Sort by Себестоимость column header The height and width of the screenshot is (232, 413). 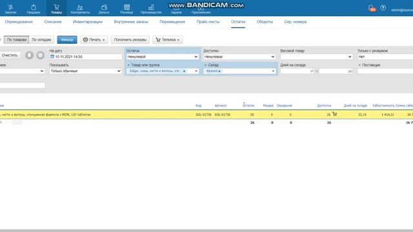point(383,106)
